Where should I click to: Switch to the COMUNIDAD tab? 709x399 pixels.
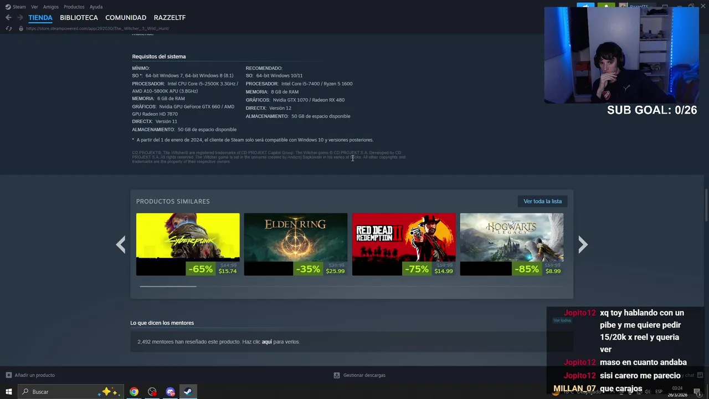(126, 18)
